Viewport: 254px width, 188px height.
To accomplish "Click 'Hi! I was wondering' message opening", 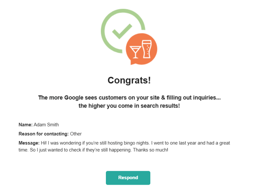I will [x=63, y=143].
